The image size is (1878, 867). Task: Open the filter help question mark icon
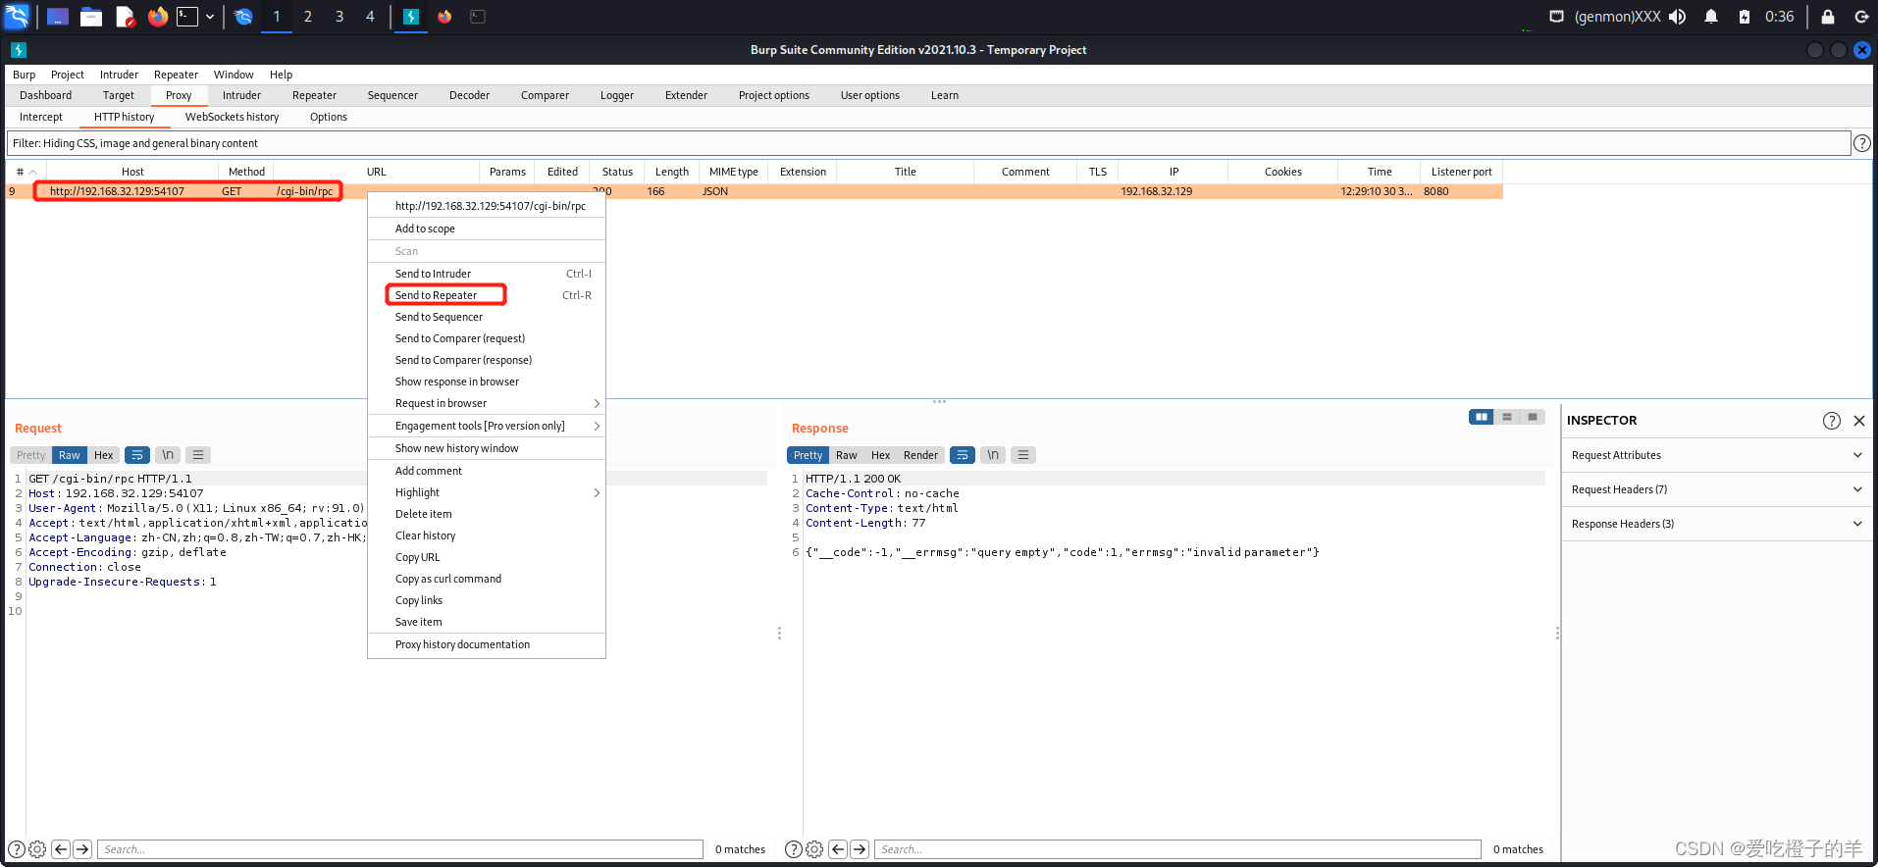(1861, 143)
